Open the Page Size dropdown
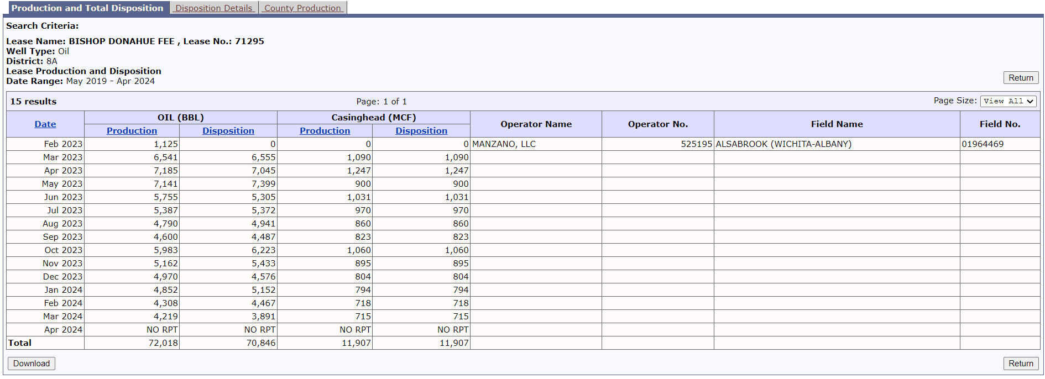The height and width of the screenshot is (379, 1045). point(1008,101)
